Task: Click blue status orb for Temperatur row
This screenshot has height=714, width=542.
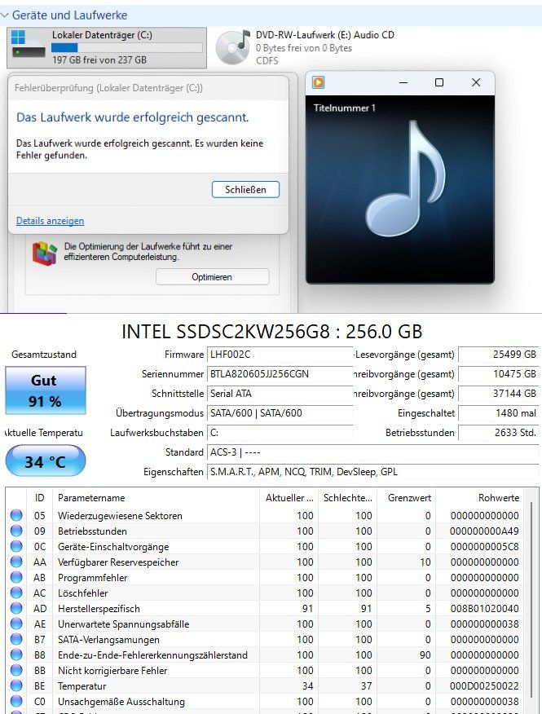Action: (16, 685)
